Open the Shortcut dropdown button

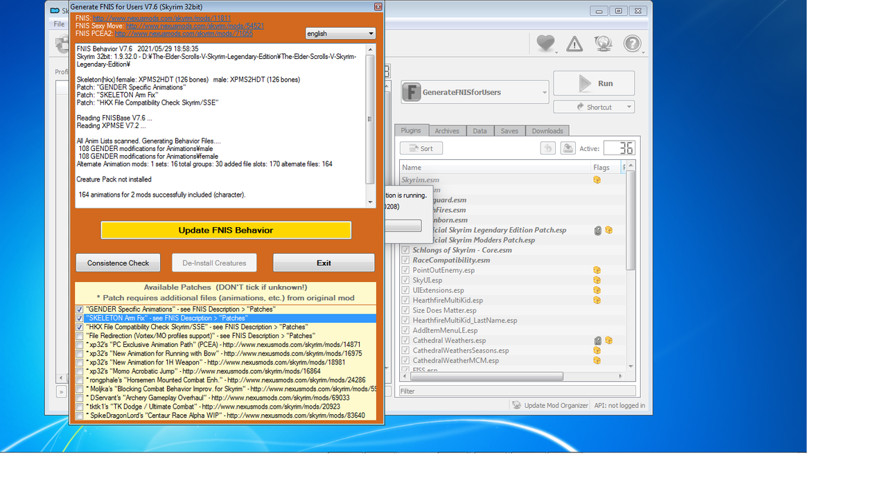594,107
